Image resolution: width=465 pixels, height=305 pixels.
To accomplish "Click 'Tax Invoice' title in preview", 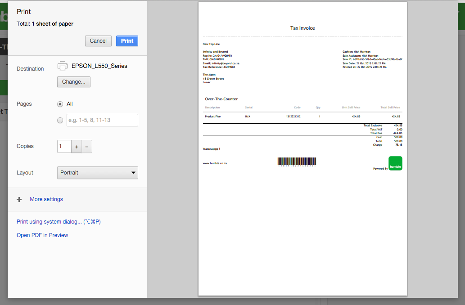I will [302, 28].
